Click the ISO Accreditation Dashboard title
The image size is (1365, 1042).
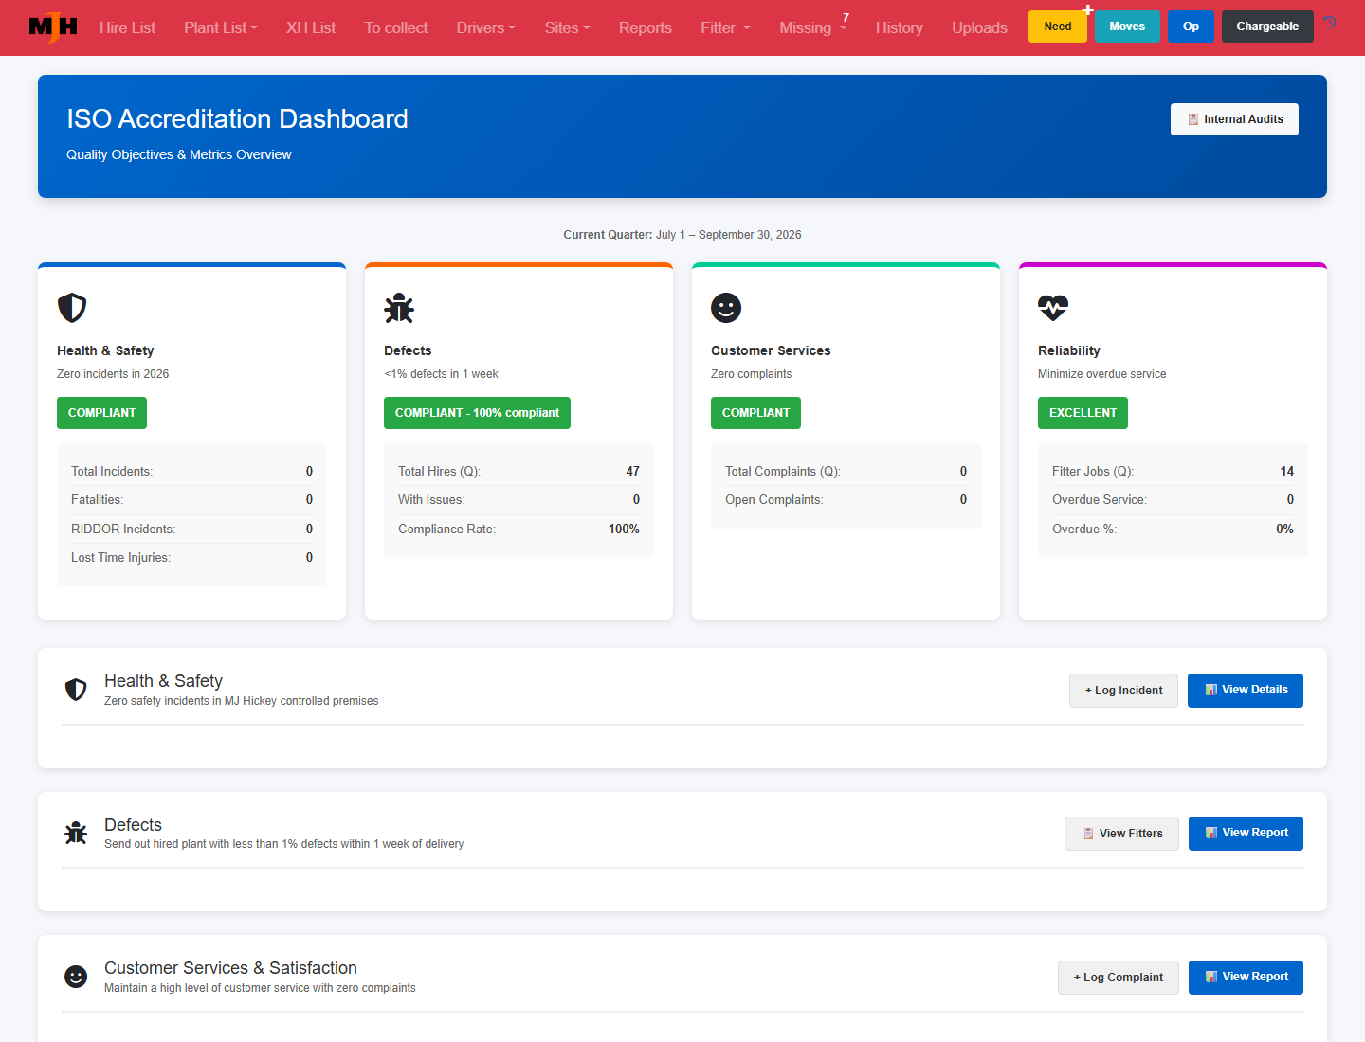(x=237, y=119)
